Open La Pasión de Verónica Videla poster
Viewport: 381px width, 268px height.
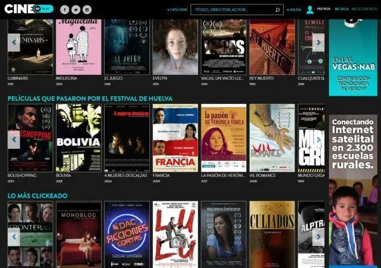224,138
